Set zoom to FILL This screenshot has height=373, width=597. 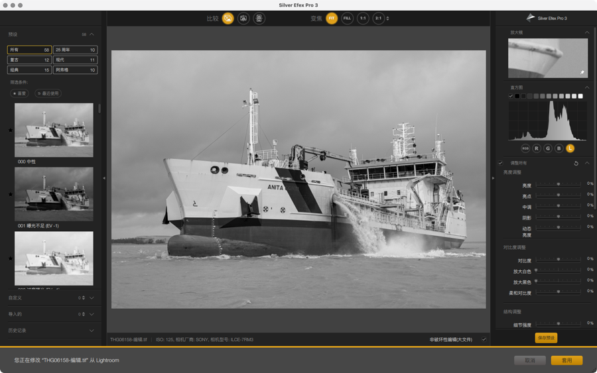[x=347, y=19]
